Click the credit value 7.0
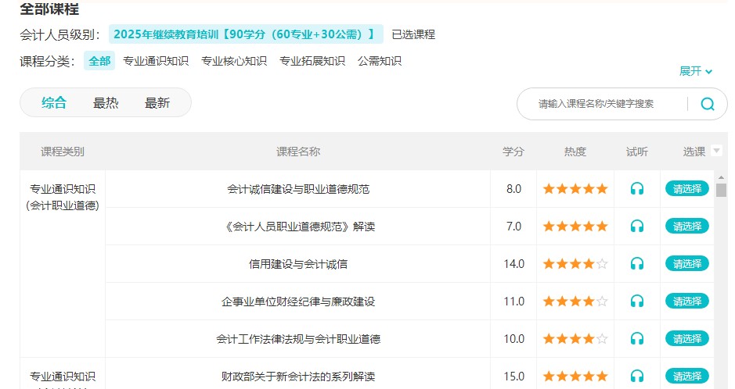The image size is (735, 389). pyautogui.click(x=513, y=227)
